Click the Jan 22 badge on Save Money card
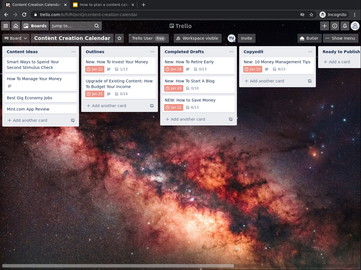 coord(174,107)
